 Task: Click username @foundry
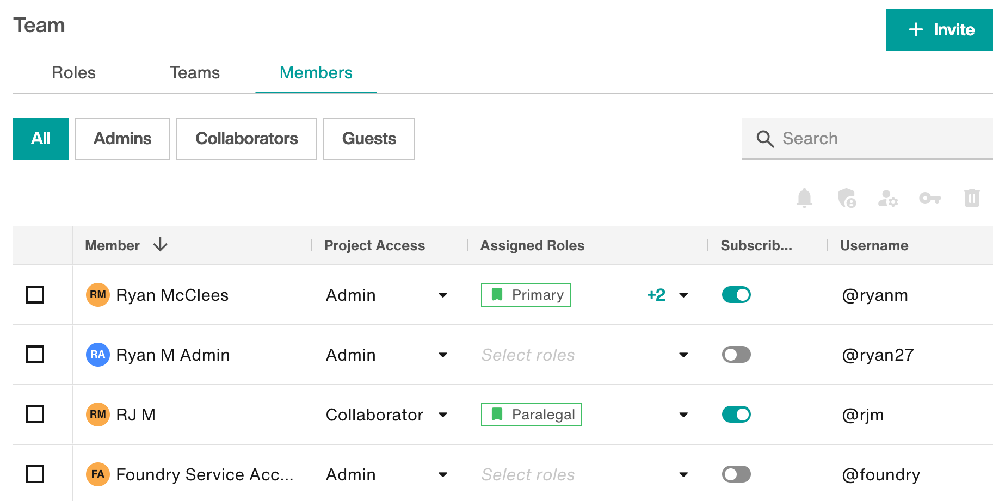coord(881,475)
